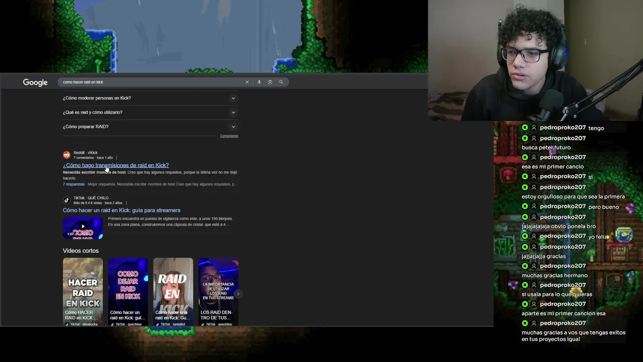
Task: Open the '7 respuestas' link
Action: [73, 184]
